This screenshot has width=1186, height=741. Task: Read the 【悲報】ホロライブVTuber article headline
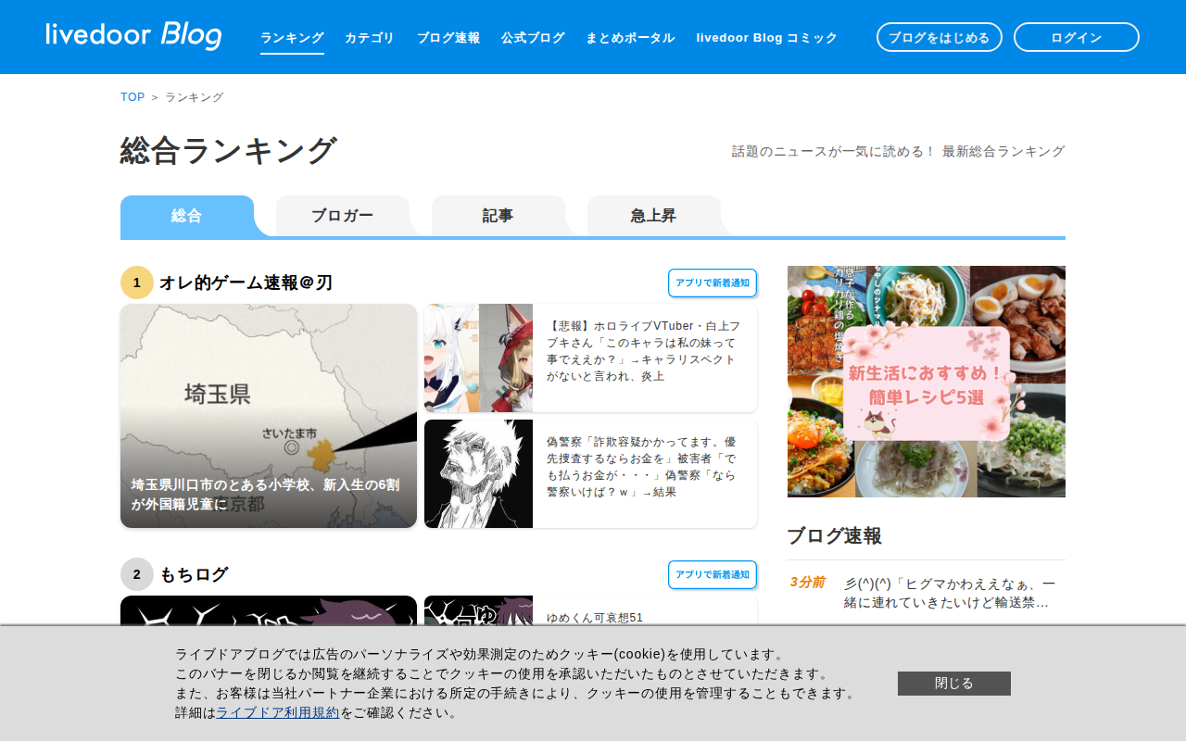click(644, 351)
